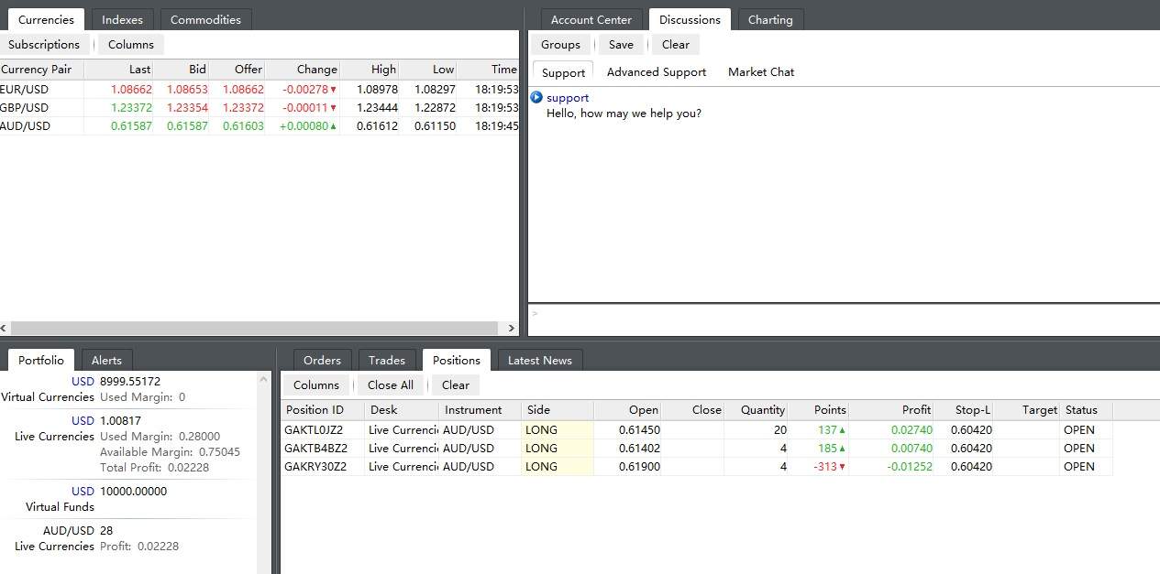
Task: Click the right arrow of horizontal scrollbar
Action: pos(512,328)
